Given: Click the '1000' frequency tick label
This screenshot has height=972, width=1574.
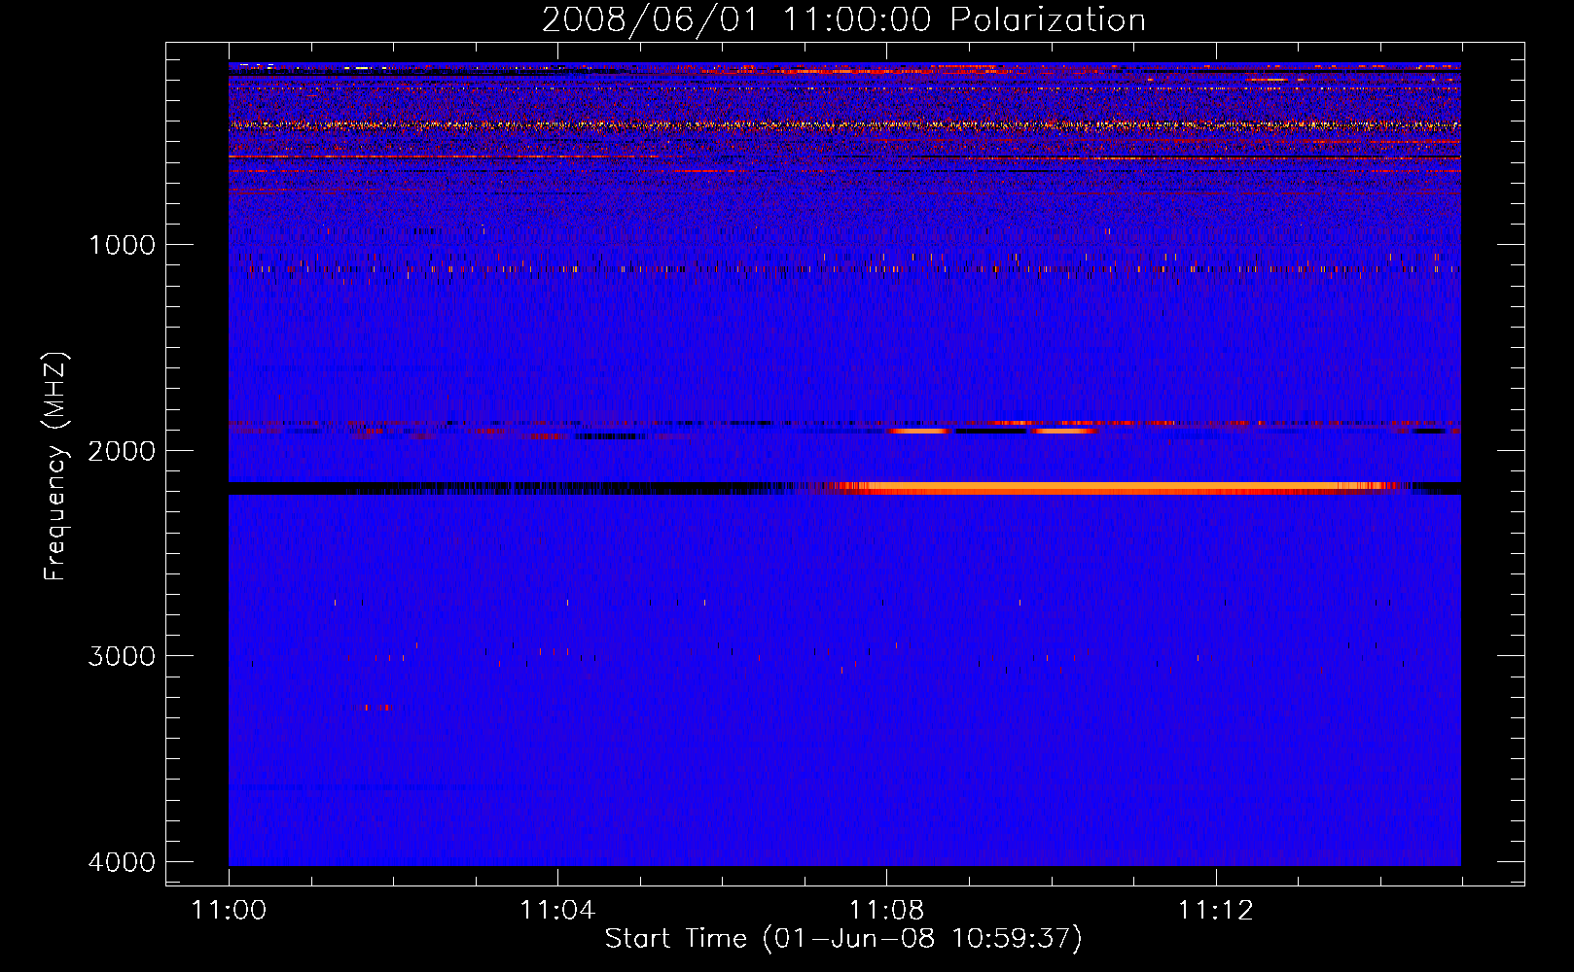Looking at the screenshot, I should (122, 245).
